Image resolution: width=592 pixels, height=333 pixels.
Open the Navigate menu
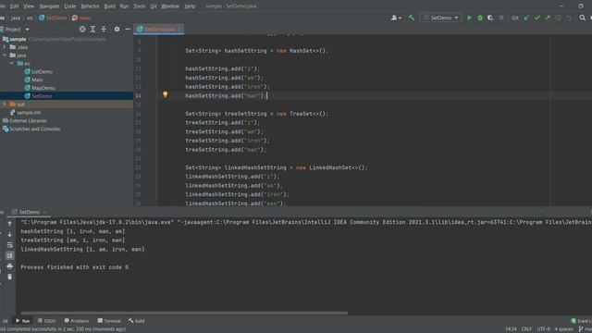49,6
